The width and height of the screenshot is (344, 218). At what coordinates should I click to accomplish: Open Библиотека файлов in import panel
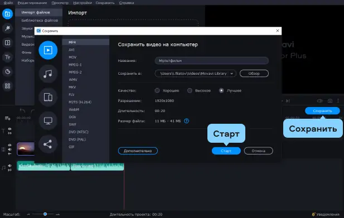[40, 21]
